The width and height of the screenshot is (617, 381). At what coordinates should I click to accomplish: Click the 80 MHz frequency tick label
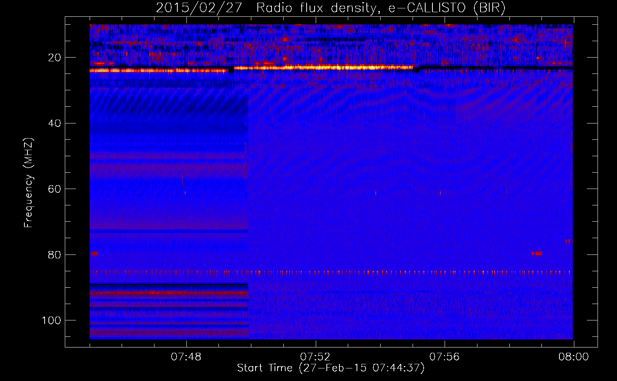[55, 255]
